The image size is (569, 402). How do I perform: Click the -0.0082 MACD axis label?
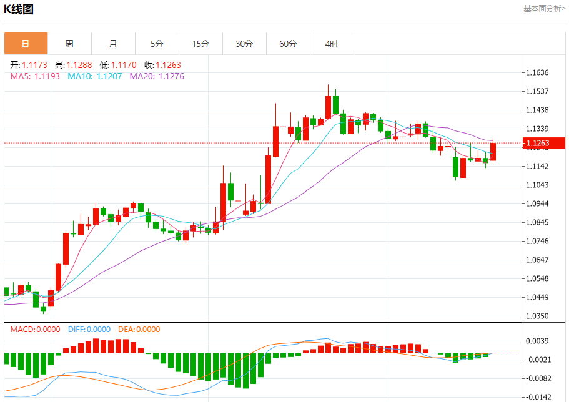pos(537,378)
